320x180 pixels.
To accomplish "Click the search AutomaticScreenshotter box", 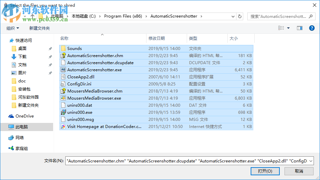I will [x=278, y=16].
